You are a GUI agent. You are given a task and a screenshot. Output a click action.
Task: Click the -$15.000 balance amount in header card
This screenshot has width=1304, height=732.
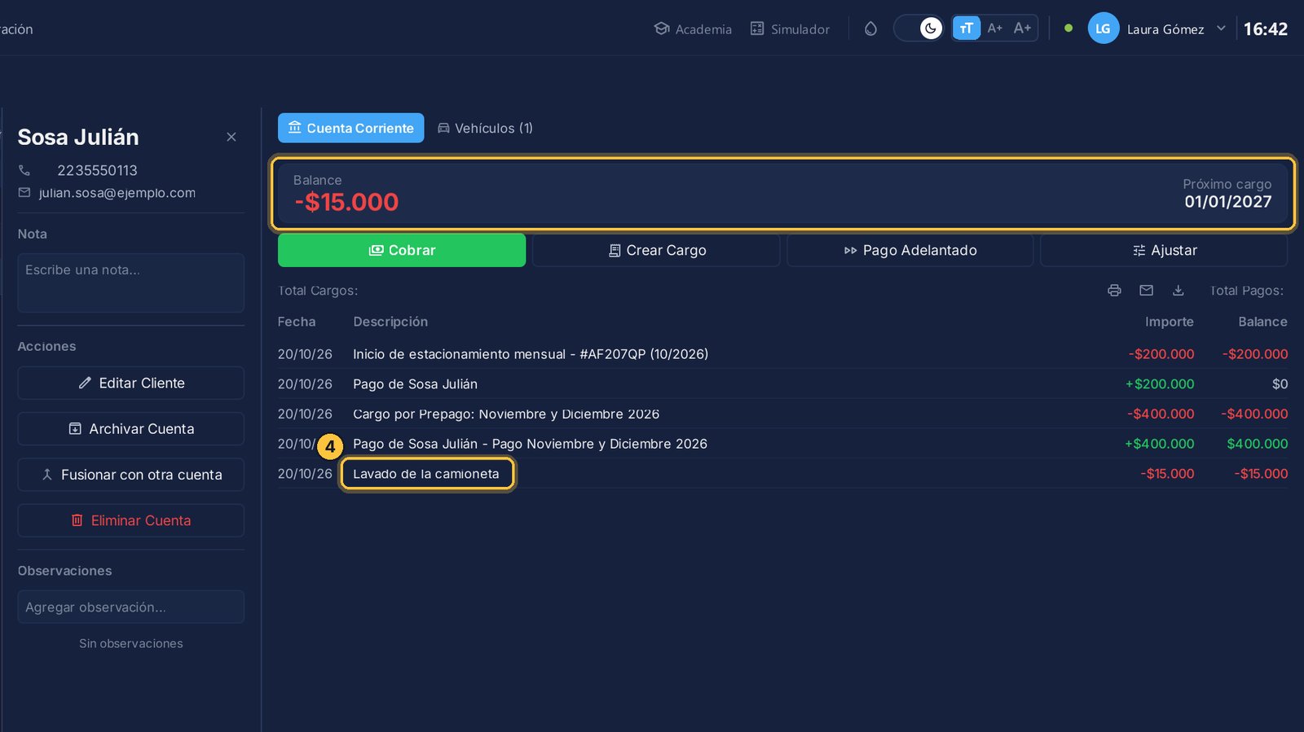click(x=346, y=202)
